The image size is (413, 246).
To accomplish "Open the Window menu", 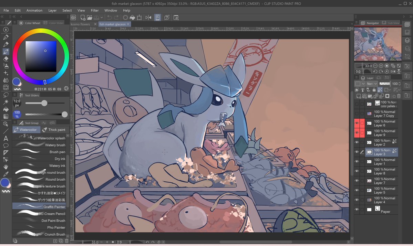I will [111, 10].
